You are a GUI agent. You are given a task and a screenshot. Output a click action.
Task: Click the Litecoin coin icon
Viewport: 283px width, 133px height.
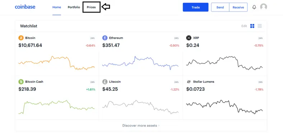click(x=105, y=82)
